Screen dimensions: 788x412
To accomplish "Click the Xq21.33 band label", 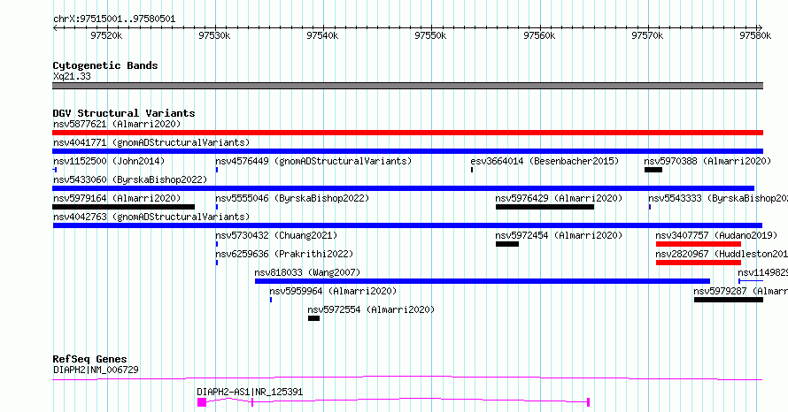I will (x=72, y=76).
